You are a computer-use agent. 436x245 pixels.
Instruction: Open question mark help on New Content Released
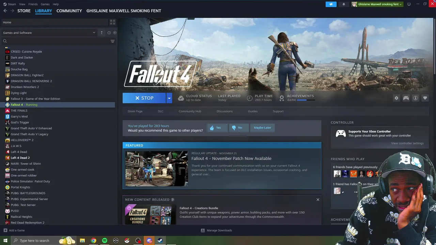[x=172, y=200]
